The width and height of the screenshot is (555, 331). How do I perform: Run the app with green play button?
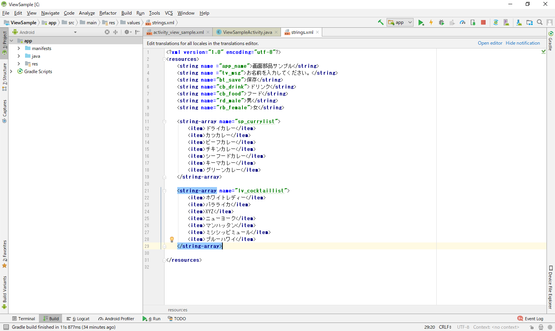(421, 23)
